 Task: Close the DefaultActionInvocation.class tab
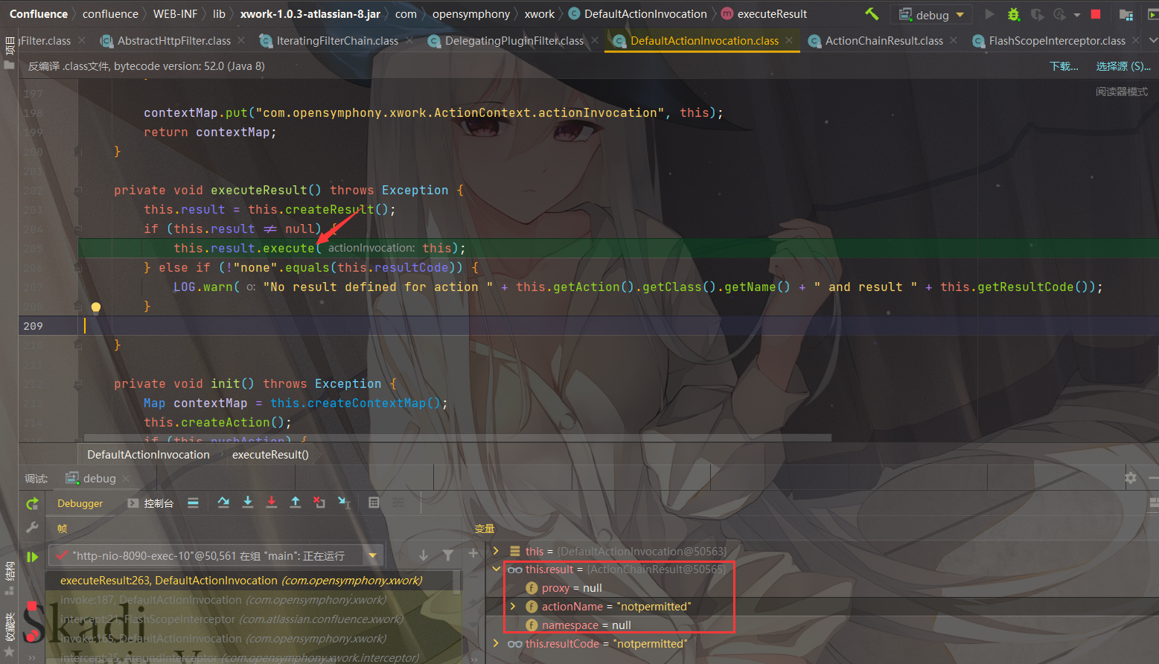(789, 40)
